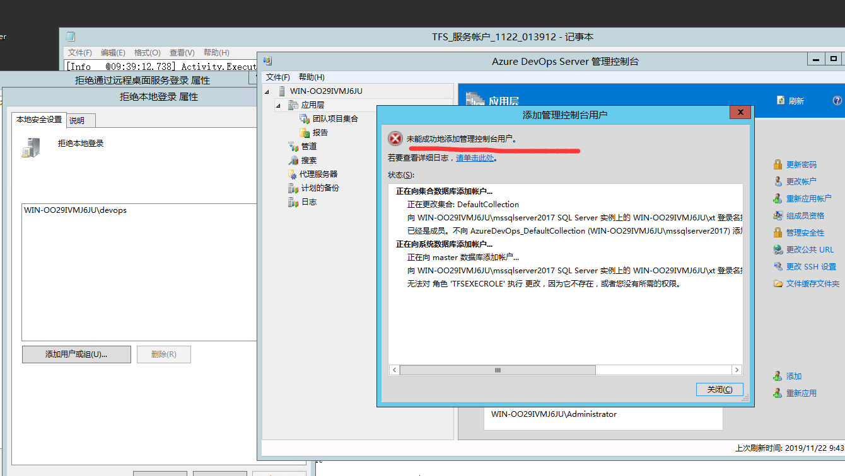845x476 pixels.
Task: Open the help question mark icon
Action: pyautogui.click(x=837, y=101)
